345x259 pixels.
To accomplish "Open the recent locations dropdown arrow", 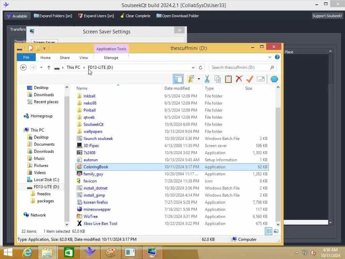I will point(41,67).
